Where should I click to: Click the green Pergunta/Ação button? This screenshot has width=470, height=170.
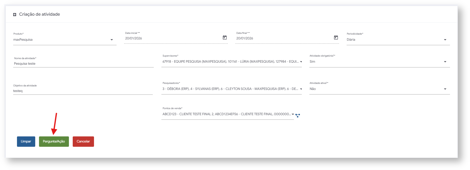click(54, 141)
